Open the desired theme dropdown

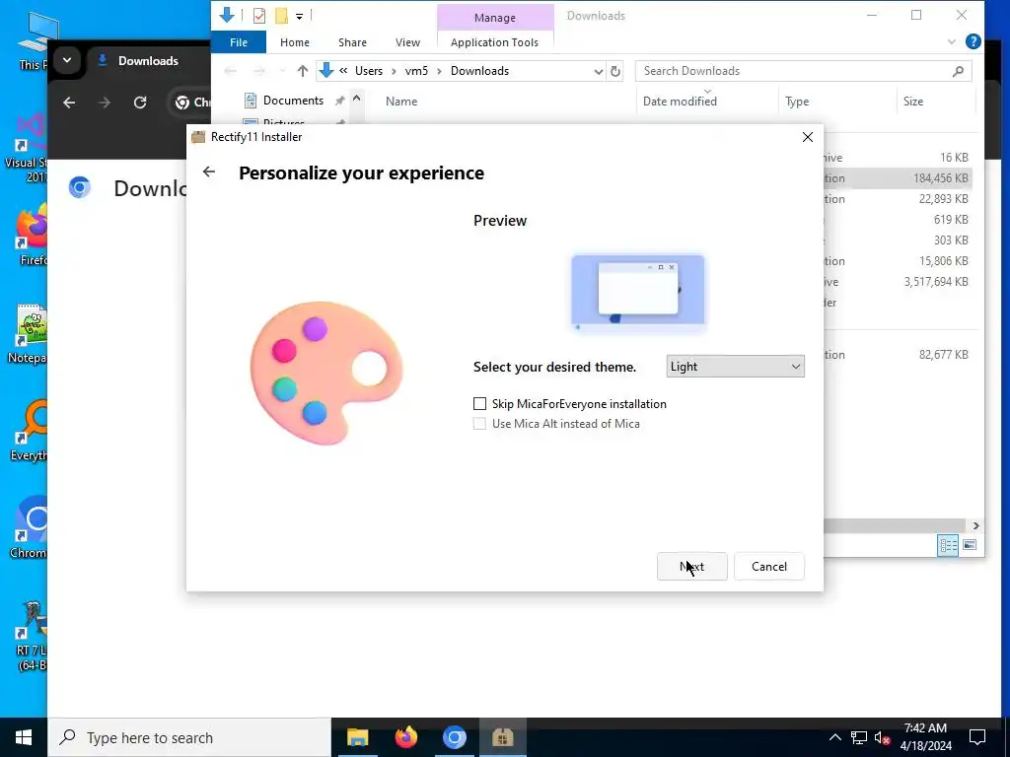tap(735, 367)
